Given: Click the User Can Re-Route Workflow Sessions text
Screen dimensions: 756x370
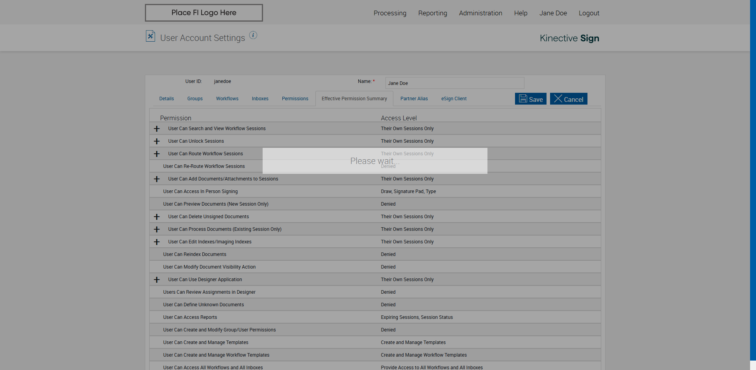Looking at the screenshot, I should coord(204,166).
